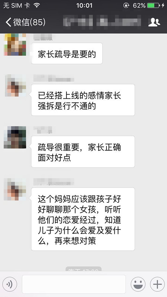167x297 pixels.
Task: Tap the message 已经搭上线的感情家长强拆是行不通的
Action: 83,100
